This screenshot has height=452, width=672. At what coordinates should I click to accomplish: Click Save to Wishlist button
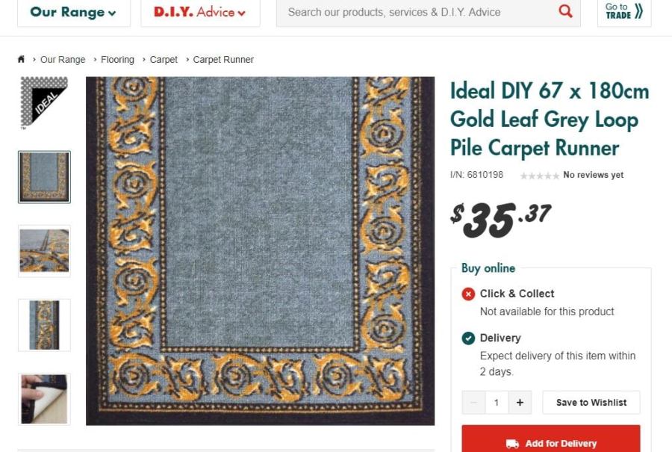click(x=591, y=402)
